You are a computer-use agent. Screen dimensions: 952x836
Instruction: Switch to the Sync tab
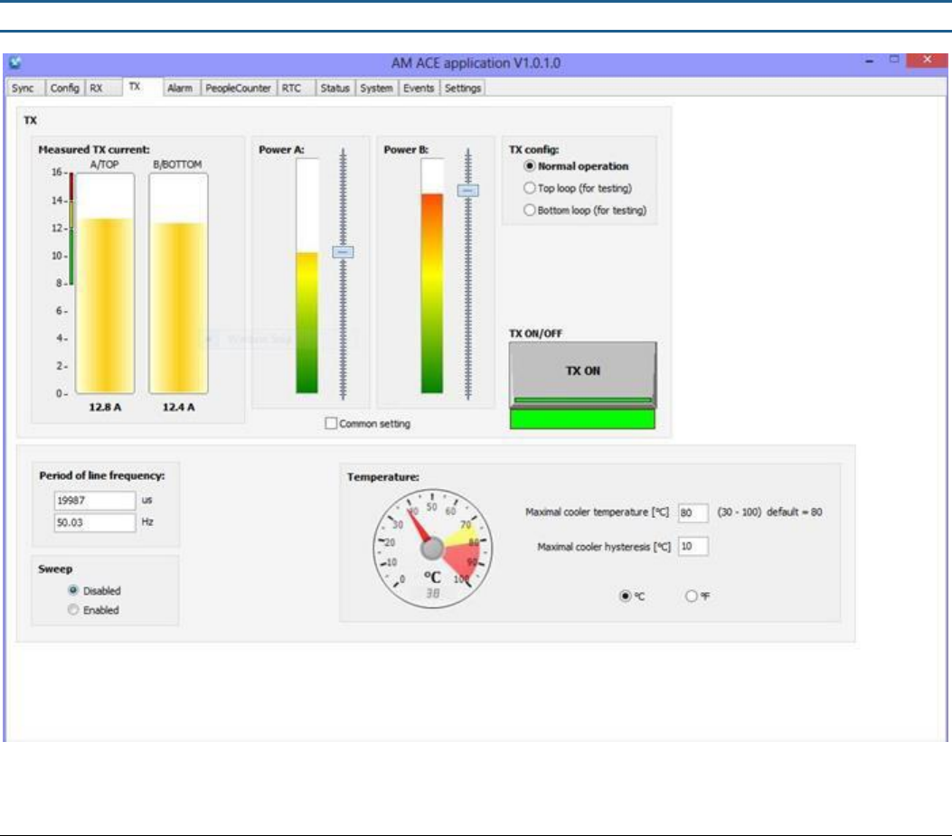coord(23,88)
